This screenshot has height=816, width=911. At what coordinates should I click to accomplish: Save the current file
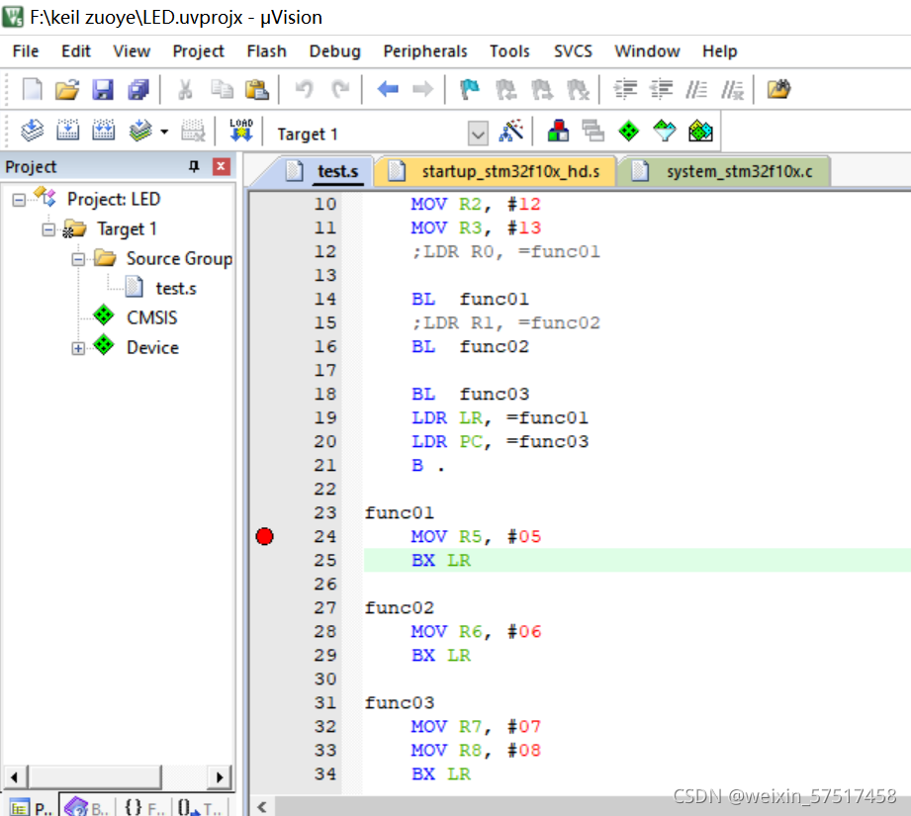tap(103, 89)
